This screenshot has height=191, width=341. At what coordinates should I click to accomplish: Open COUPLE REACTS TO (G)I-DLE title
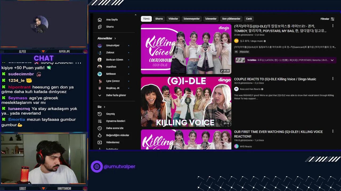tap(275, 79)
